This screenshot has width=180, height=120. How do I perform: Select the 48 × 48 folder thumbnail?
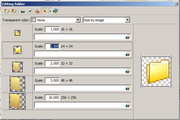(17, 84)
